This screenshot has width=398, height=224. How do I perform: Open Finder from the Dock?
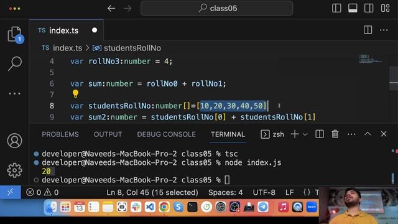tap(51, 207)
